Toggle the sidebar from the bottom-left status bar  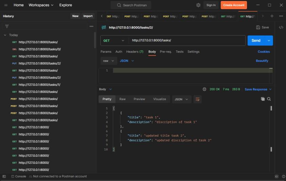4,176
